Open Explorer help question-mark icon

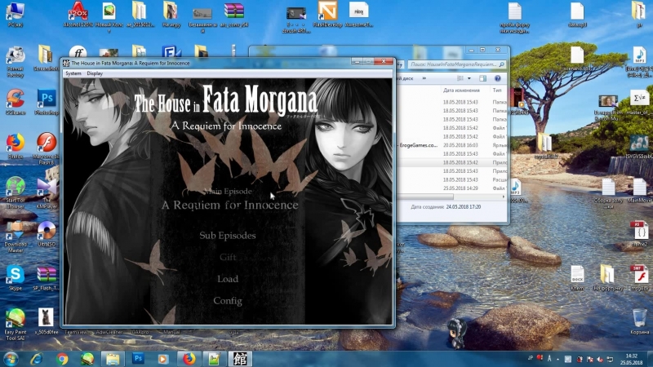click(497, 78)
